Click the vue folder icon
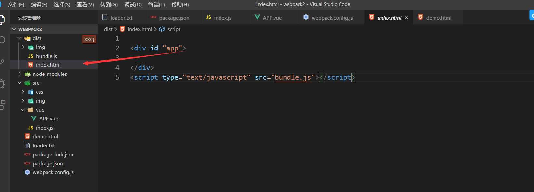 [x=31, y=110]
